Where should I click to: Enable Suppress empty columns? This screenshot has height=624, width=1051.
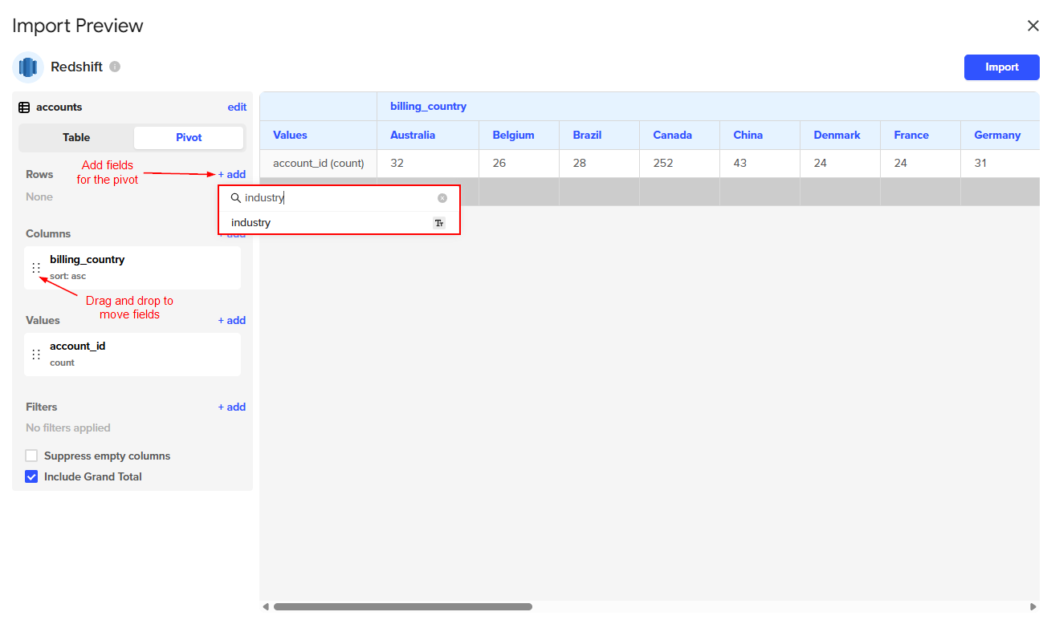click(31, 456)
